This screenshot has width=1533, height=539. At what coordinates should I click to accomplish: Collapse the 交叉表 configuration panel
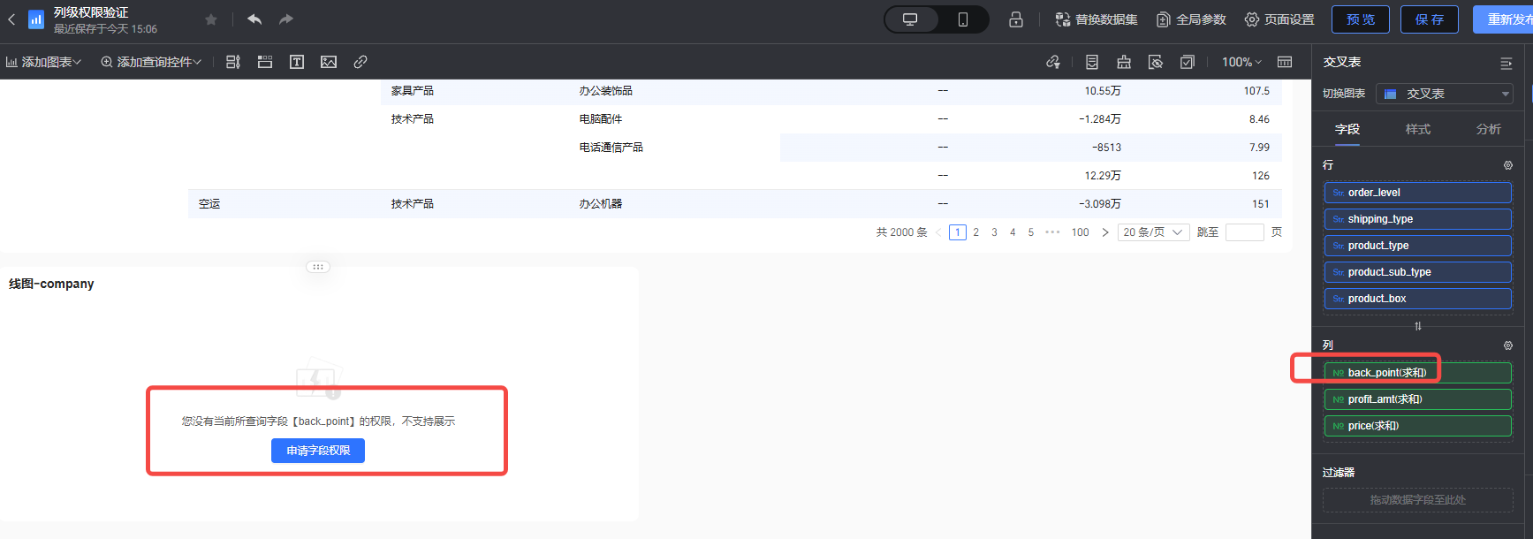[1506, 63]
